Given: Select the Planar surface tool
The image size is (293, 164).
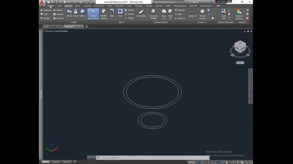Looking at the screenshot, I should coord(58,10).
